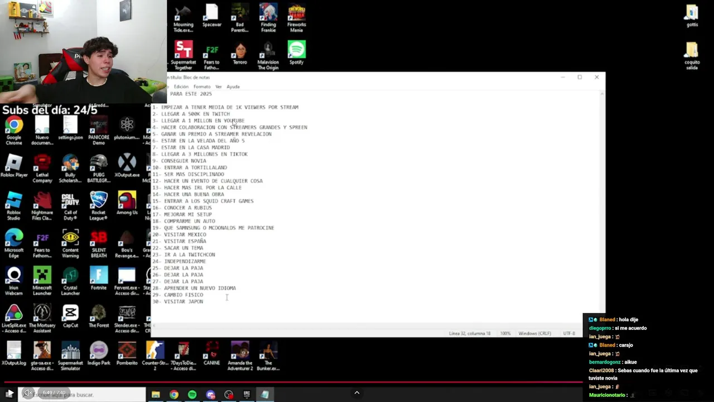Select The Forest desktop icon
The width and height of the screenshot is (714, 402).
coord(99,316)
